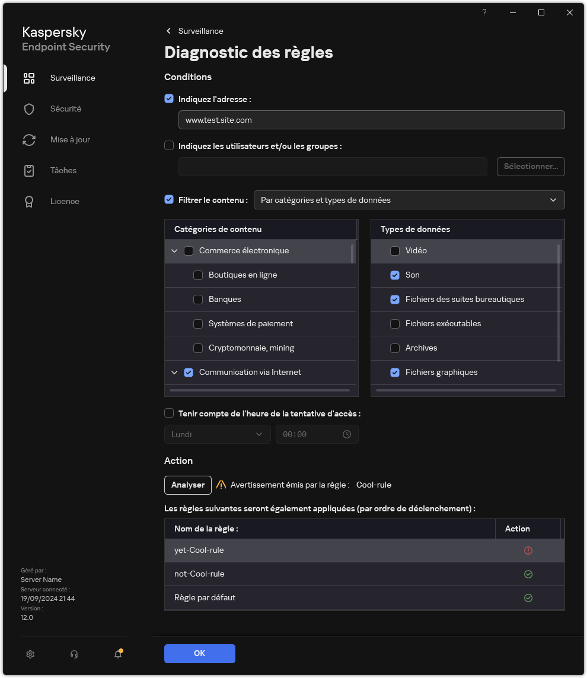
Task: Open the Lundi day dropdown
Action: click(217, 434)
